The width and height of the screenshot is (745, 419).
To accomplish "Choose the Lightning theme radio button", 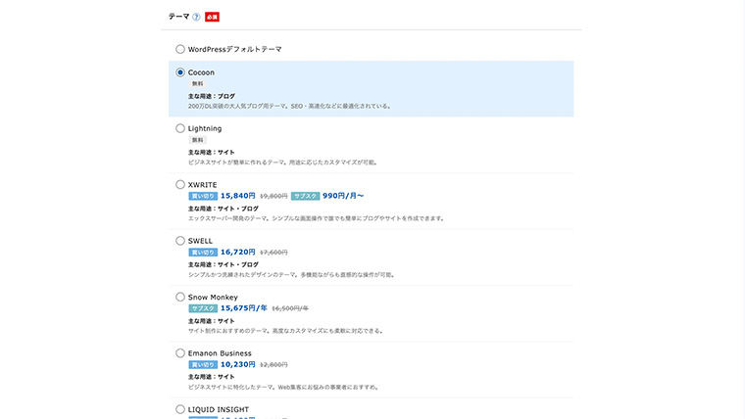I will point(180,128).
